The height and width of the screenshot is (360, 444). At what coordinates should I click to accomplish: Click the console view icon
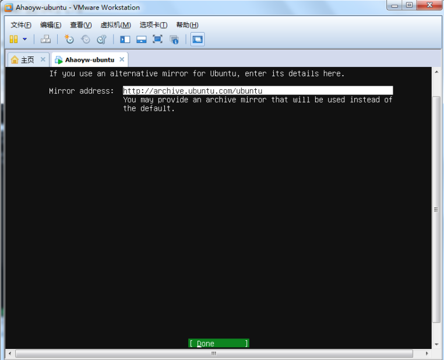(x=198, y=39)
